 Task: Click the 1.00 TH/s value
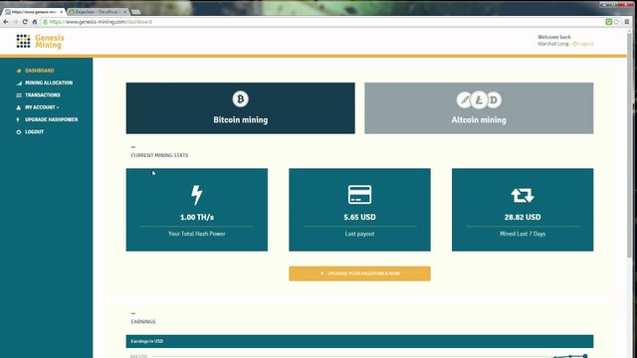[x=197, y=217]
